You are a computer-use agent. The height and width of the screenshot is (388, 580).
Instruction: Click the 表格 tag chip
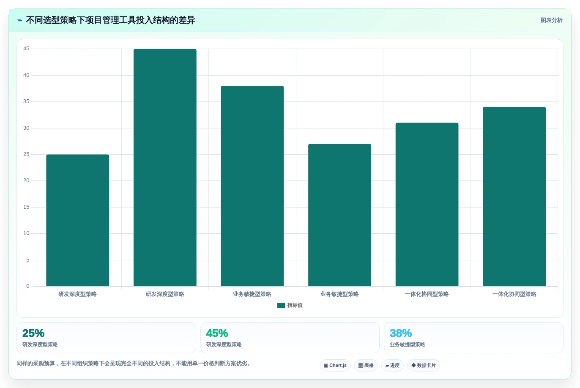[366, 365]
